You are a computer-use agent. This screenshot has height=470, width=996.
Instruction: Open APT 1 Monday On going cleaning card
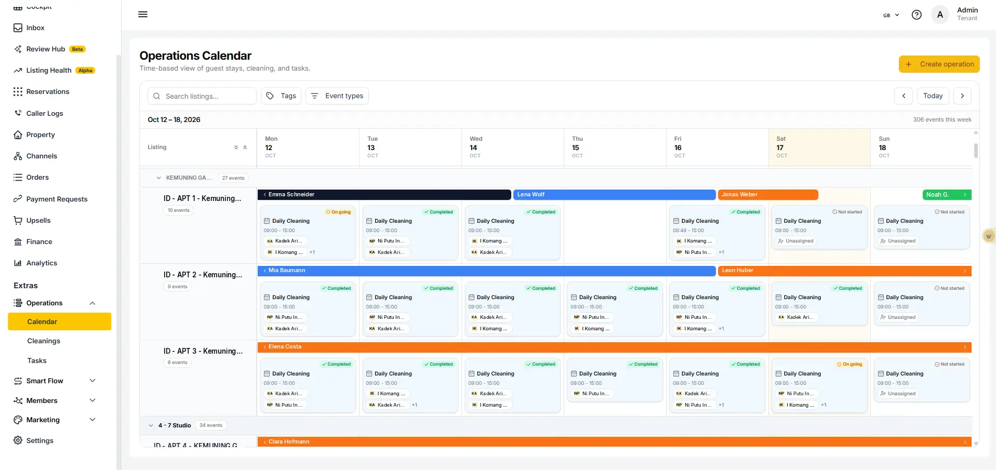(x=308, y=232)
